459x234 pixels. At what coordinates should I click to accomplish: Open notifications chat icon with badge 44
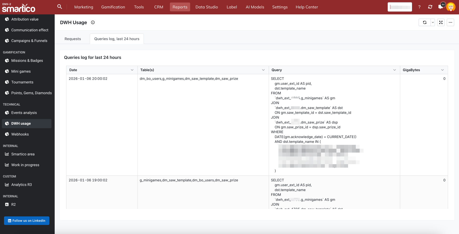tap(441, 7)
